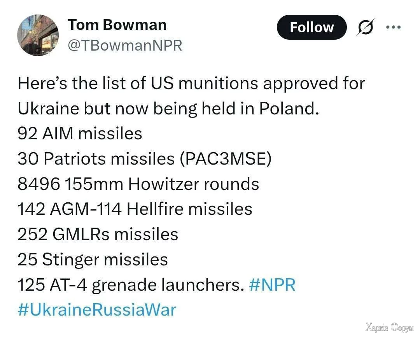
Task: Open the Tom Bowman display name
Action: point(117,25)
